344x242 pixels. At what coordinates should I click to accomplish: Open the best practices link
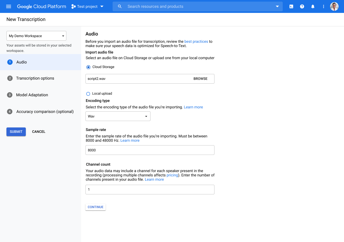(x=196, y=41)
